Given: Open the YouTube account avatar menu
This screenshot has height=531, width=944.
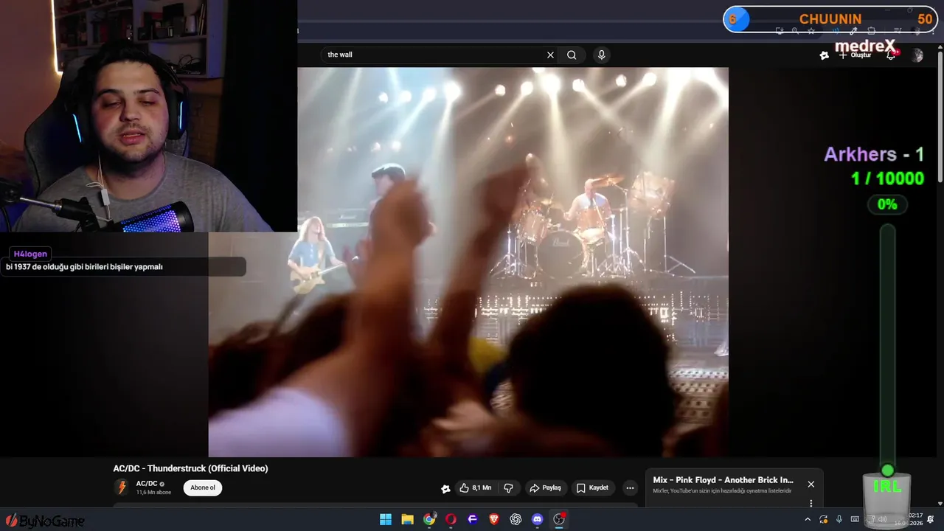Looking at the screenshot, I should click(x=917, y=55).
